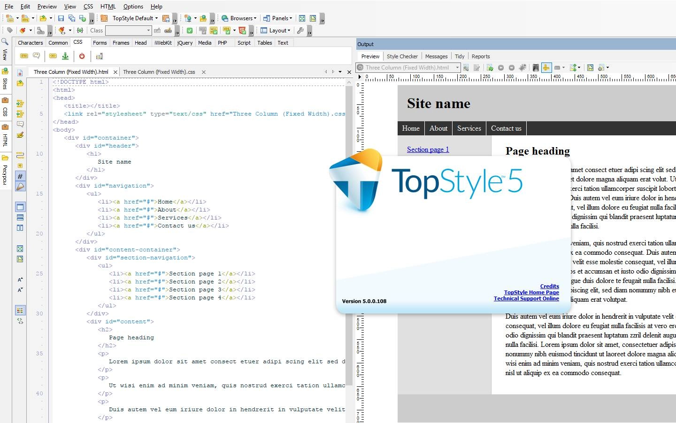This screenshot has height=423, width=676.
Task: Toggle the highlighted rulers icon in preview
Action: coord(546,68)
